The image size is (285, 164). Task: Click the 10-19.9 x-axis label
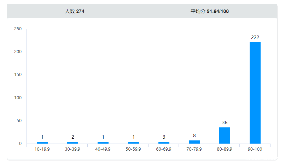coord(42,149)
